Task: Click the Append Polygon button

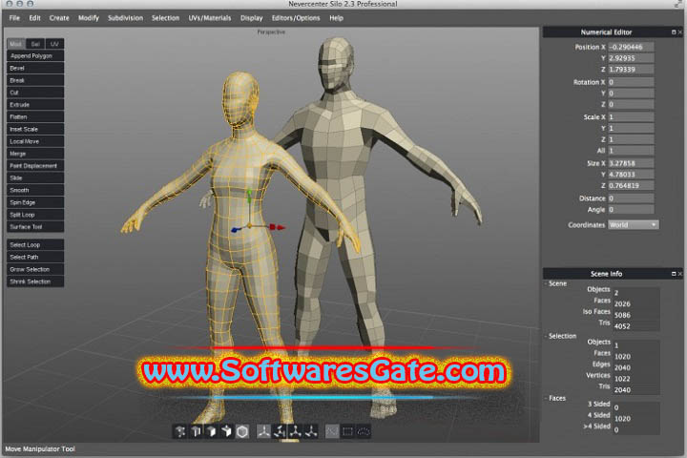Action: pos(35,56)
